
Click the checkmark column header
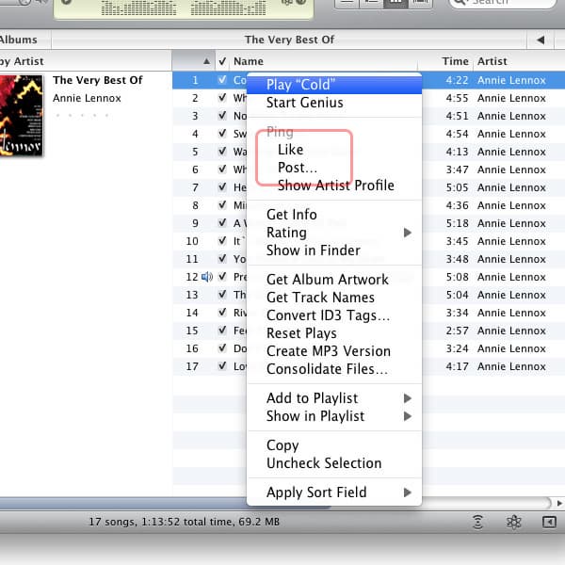click(x=222, y=61)
